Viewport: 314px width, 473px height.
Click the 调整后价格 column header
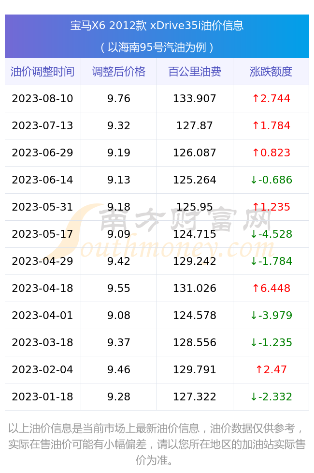pyautogui.click(x=119, y=72)
